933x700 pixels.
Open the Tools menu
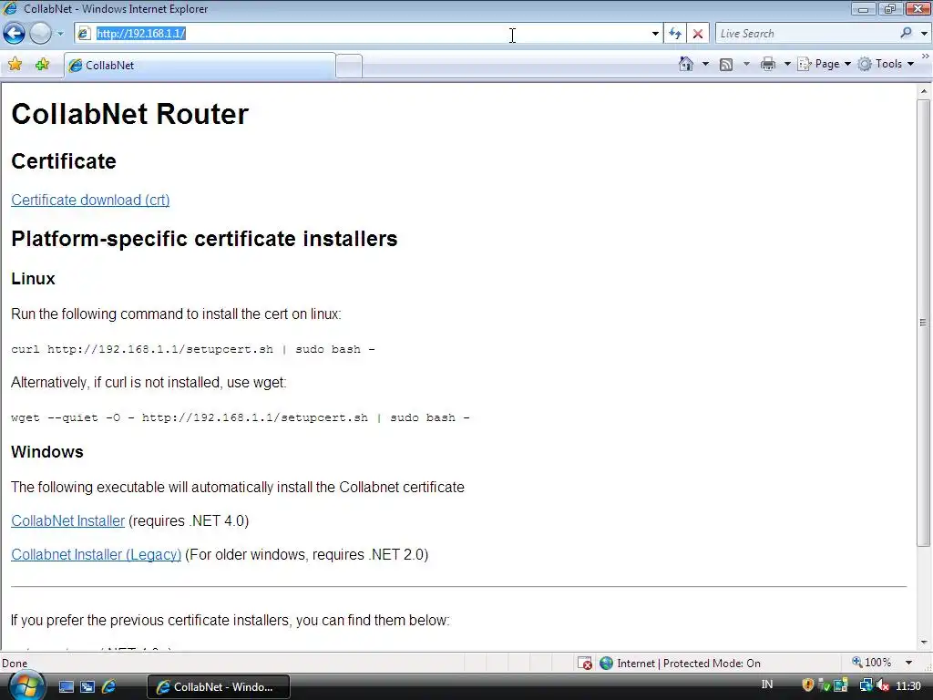[x=886, y=64]
